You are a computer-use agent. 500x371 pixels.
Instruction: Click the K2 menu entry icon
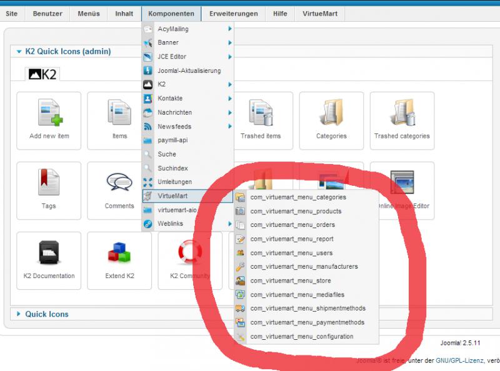pos(147,84)
